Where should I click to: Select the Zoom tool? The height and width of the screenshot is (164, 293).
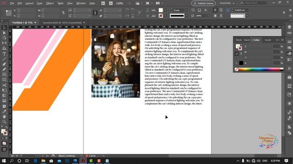(x=4, y=122)
